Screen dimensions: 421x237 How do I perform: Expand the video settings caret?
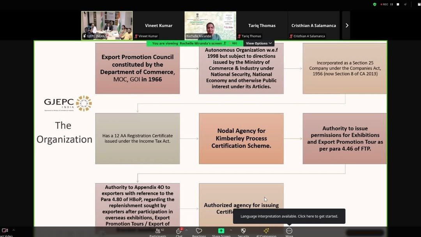tap(13, 230)
